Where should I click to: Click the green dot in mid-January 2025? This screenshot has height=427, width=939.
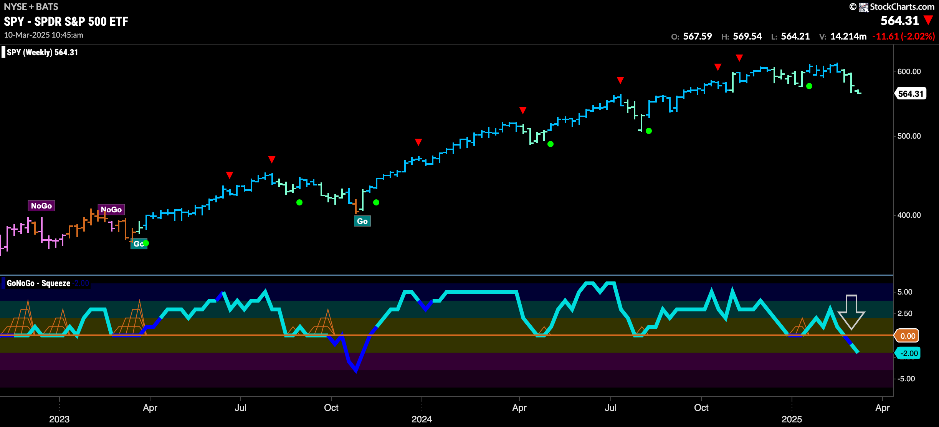(x=809, y=86)
